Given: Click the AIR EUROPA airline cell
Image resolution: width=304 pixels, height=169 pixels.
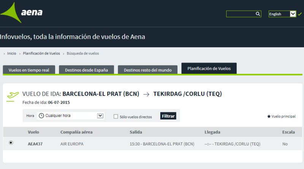Looking at the screenshot, I should pos(72,144).
